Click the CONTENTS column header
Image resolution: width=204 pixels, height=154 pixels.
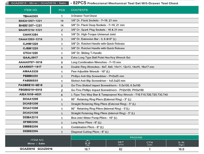79,10
